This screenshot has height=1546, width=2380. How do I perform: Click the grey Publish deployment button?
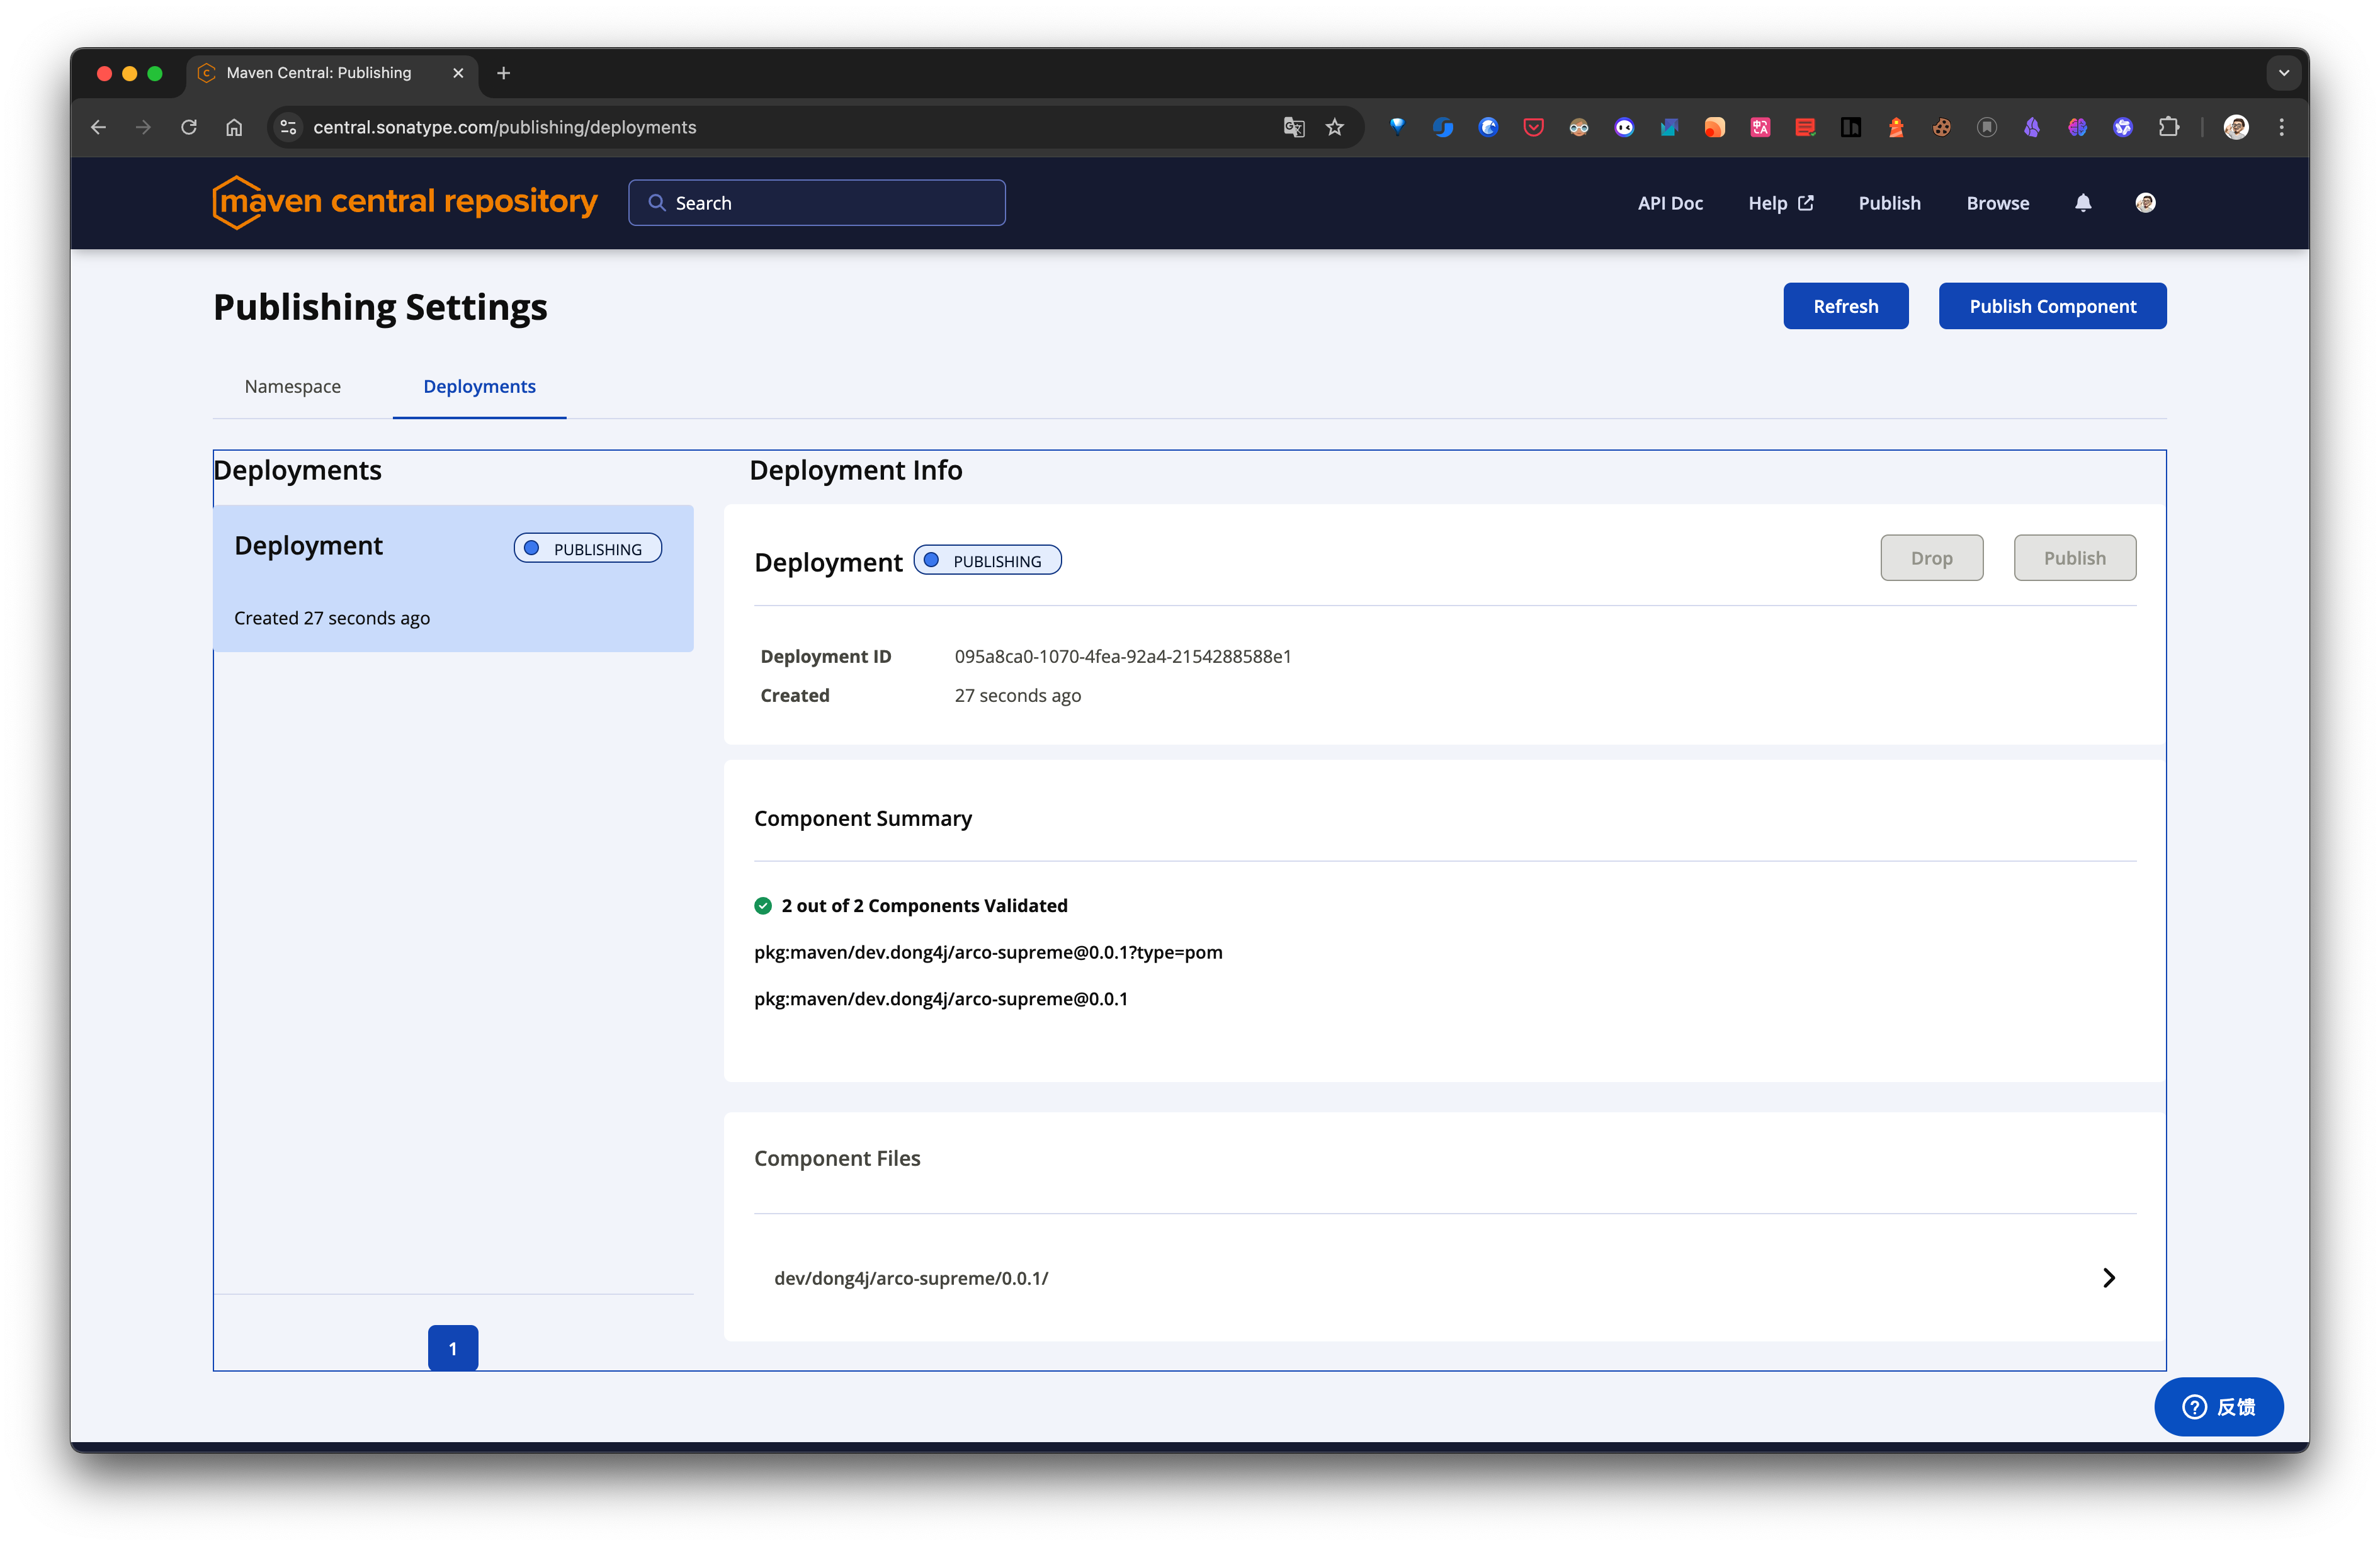point(2074,558)
